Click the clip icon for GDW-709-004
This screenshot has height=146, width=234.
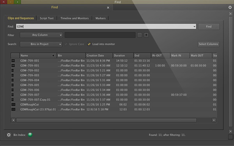click(13, 80)
